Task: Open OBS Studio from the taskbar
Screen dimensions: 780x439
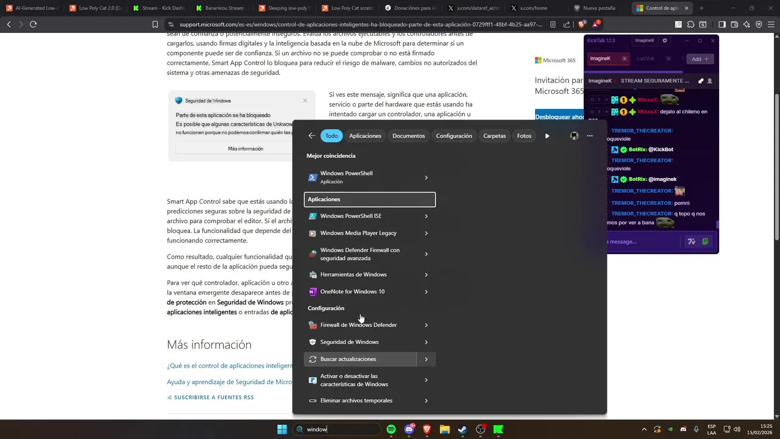Action: click(x=480, y=429)
